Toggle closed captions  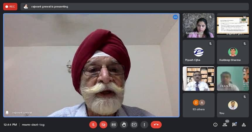pyautogui.click(x=114, y=125)
